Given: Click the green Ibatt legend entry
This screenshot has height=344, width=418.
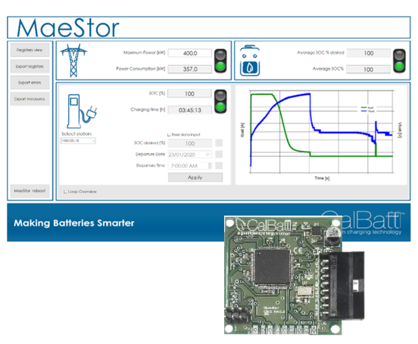Looking at the screenshot, I should [365, 108].
